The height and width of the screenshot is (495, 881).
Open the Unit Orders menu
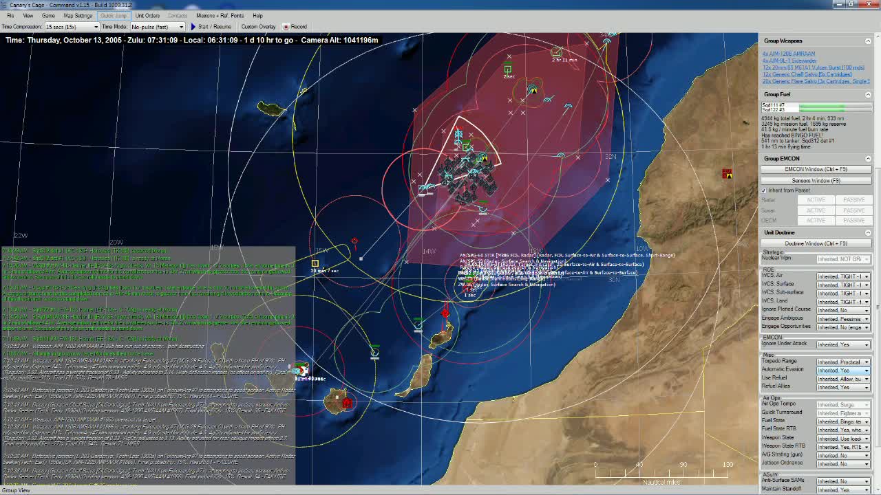pos(147,15)
